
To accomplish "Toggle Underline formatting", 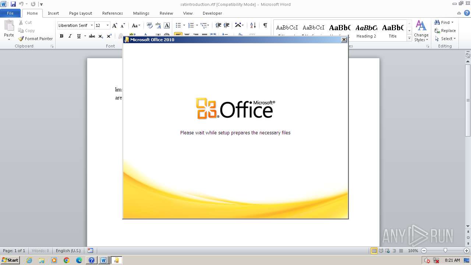I will pos(79,36).
